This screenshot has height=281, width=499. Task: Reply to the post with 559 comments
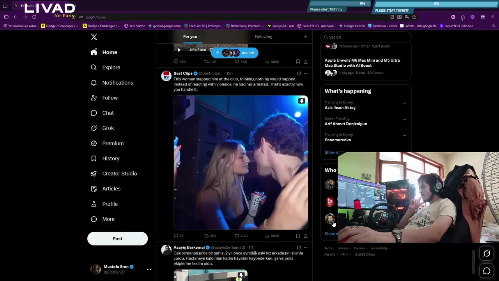(180, 62)
